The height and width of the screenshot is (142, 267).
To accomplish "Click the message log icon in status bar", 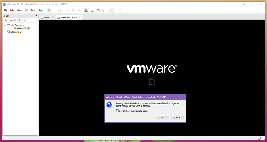I will coord(259,138).
